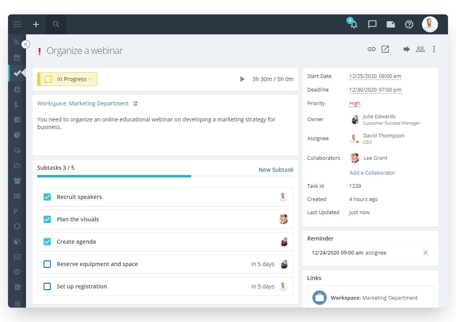Image resolution: width=456 pixels, height=322 pixels.
Task: Open the lifebuoy support icon in sidebar
Action: [x=17, y=89]
